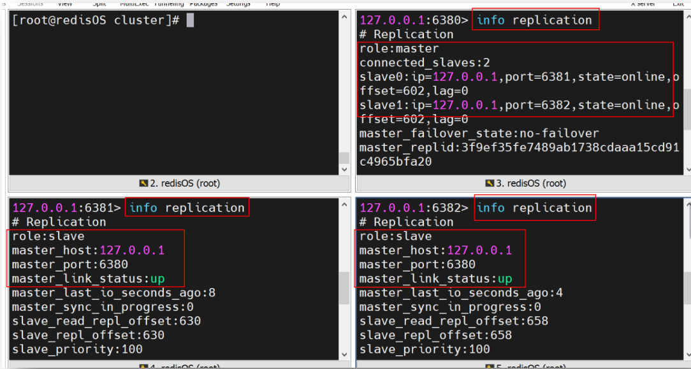
Task: Click scrollbar thumb in the 6381 pane
Action: (345, 289)
